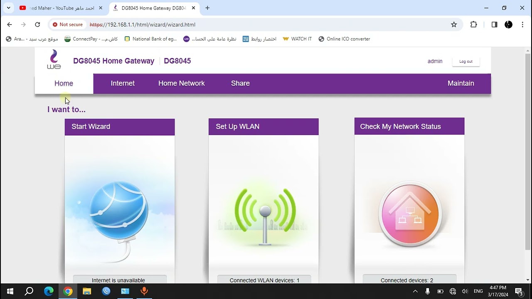Viewport: 532px width, 299px height.
Task: Click 'Connected WLAN devices: 1' status
Action: point(264,280)
